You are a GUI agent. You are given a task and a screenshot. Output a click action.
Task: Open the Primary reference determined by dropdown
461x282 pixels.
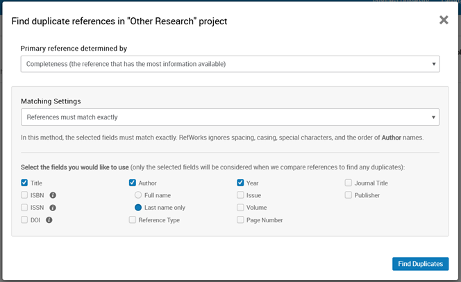point(230,64)
